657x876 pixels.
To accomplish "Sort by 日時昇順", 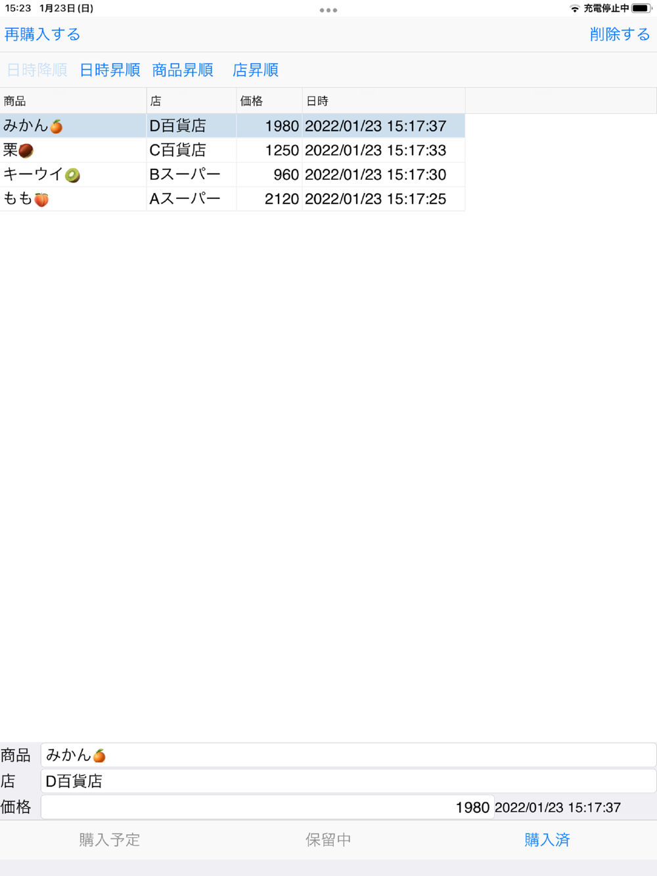I will [x=110, y=70].
